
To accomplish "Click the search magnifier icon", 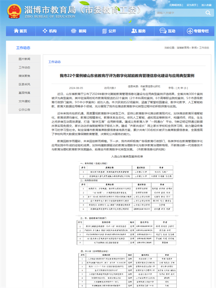I will (x=208, y=13).
